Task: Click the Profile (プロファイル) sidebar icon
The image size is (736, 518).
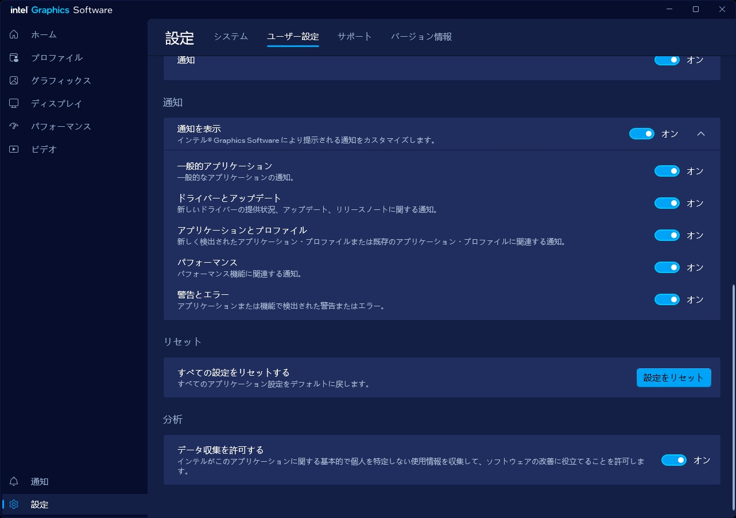Action: coord(14,57)
